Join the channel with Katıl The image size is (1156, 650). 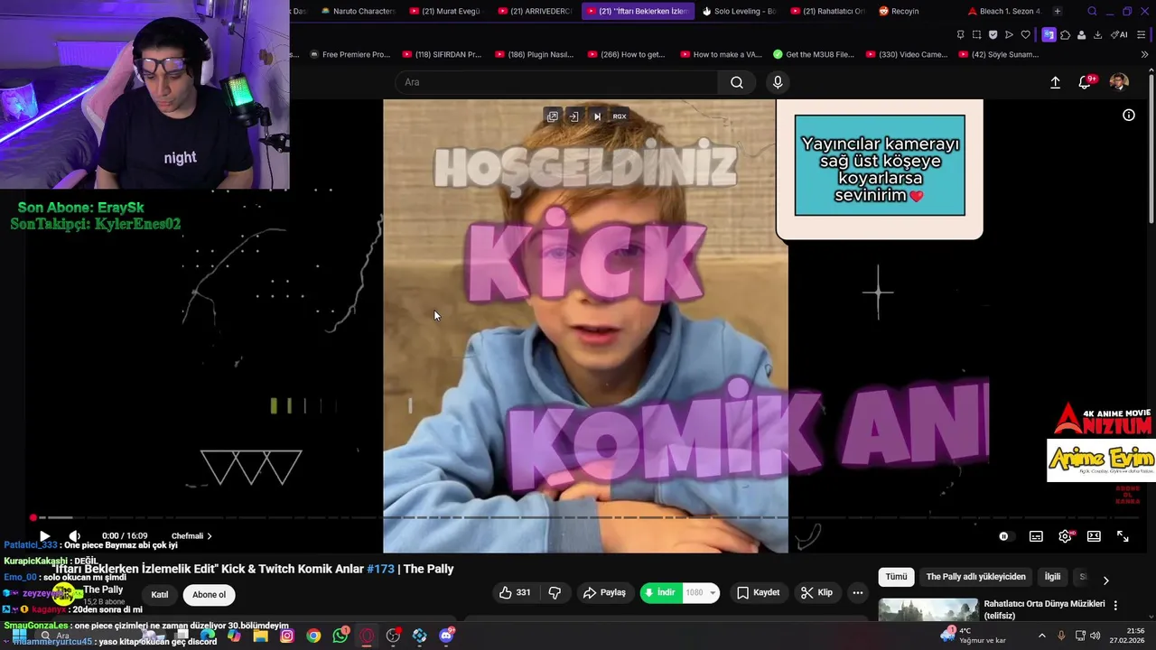pyautogui.click(x=160, y=595)
